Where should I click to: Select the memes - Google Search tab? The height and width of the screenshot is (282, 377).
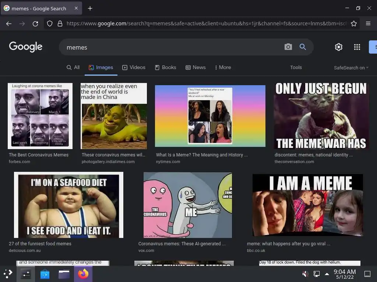41,8
